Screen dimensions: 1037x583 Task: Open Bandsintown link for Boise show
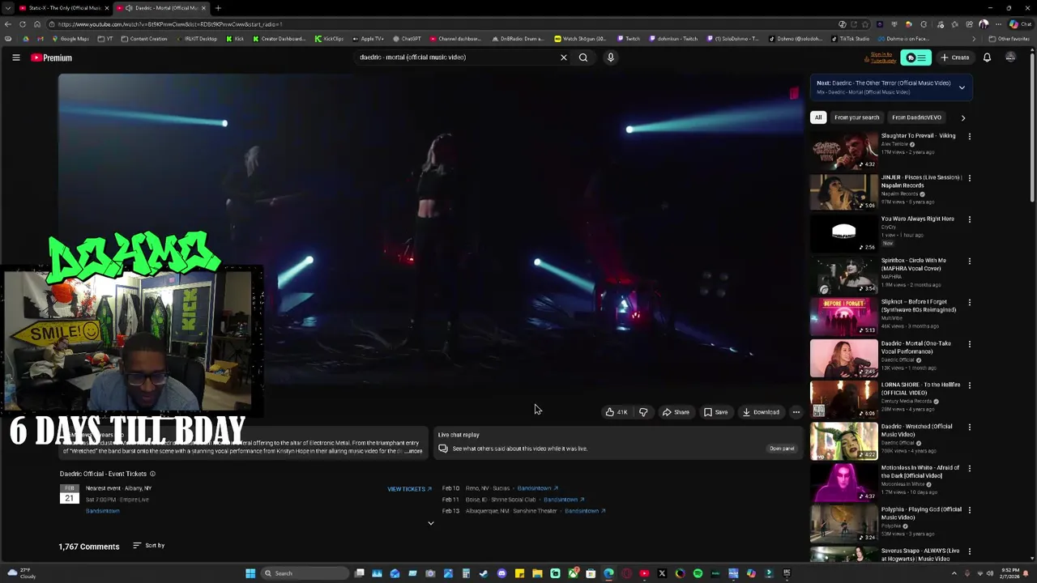point(564,500)
